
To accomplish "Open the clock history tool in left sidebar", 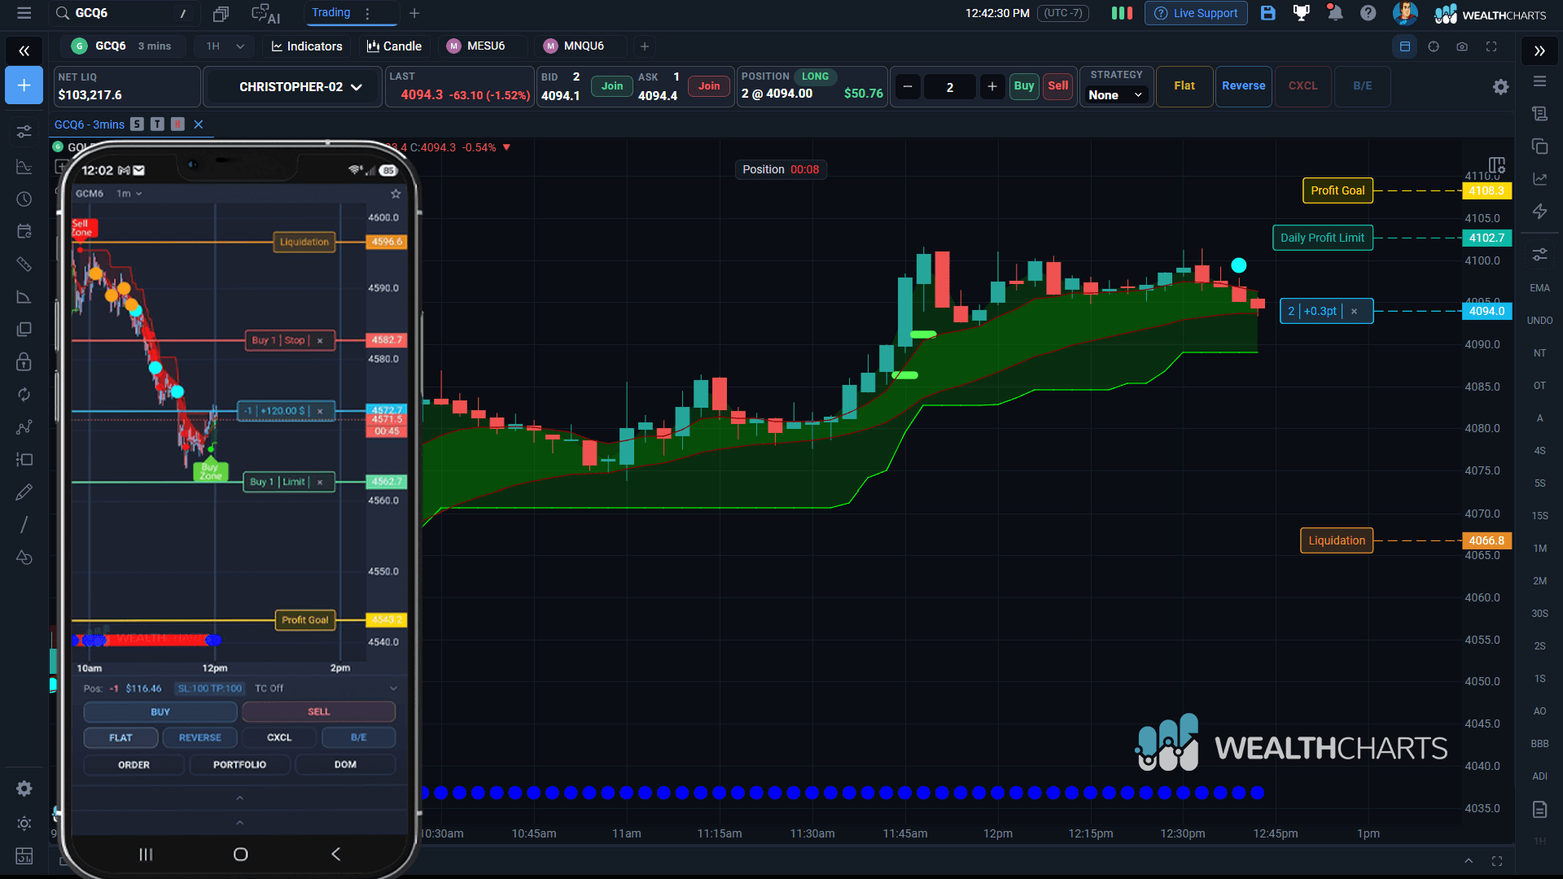I will pyautogui.click(x=24, y=199).
